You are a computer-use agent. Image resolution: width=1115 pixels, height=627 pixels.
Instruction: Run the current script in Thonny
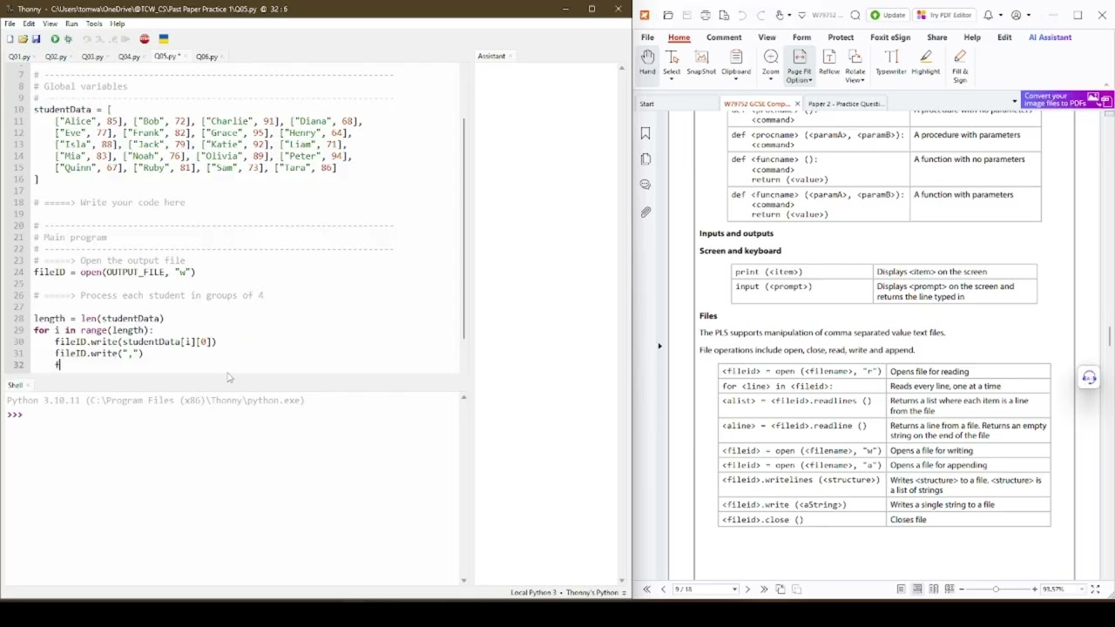(x=55, y=39)
